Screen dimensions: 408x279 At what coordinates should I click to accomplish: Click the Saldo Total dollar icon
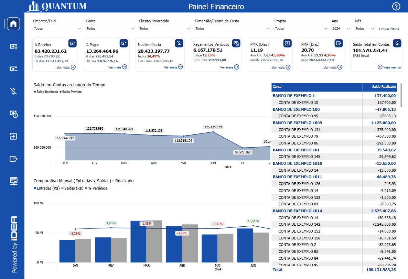397,43
